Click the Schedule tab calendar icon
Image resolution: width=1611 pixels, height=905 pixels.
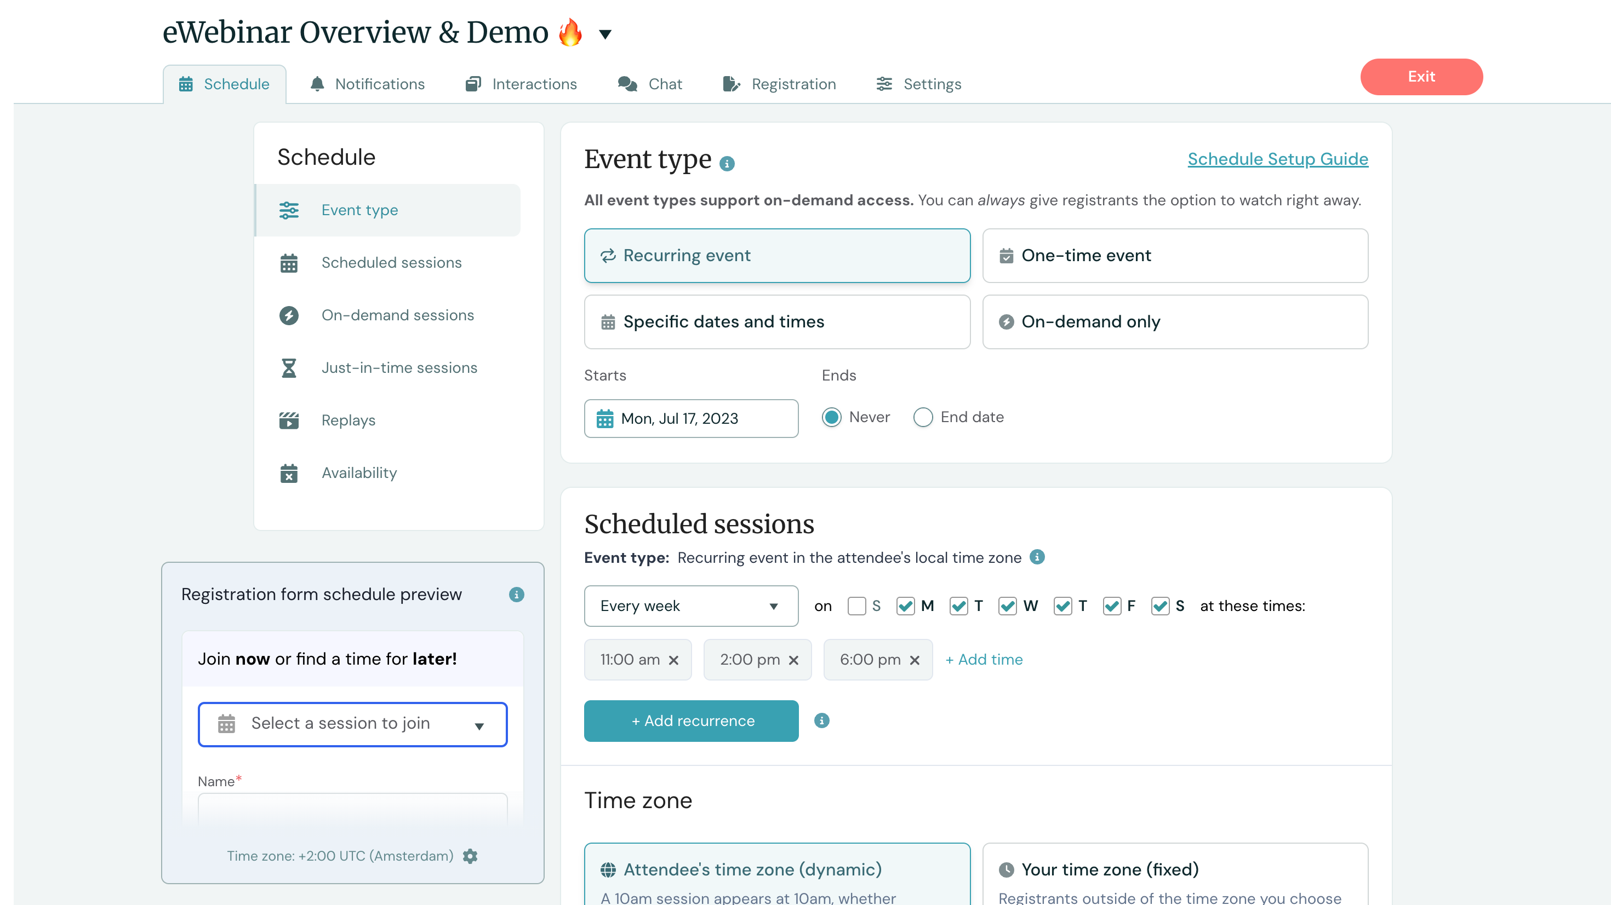(x=186, y=84)
